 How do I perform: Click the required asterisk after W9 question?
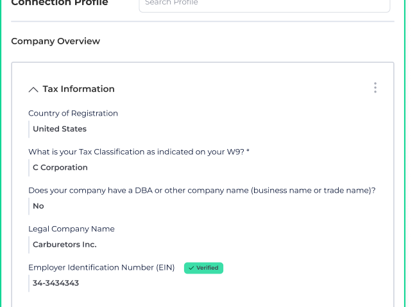[248, 152]
